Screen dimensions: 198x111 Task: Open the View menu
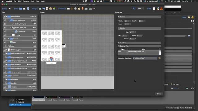tap(38, 1)
